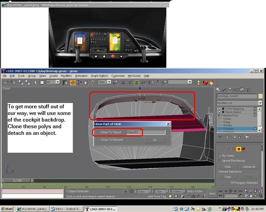This screenshot has width=266, height=212.
Task: Turn off Z axis constraint
Action: coord(136,82)
